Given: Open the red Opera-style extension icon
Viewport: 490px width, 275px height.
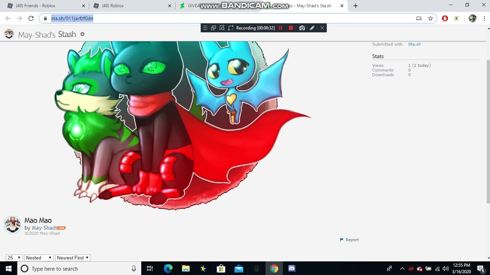Looking at the screenshot, I should tap(445, 18).
